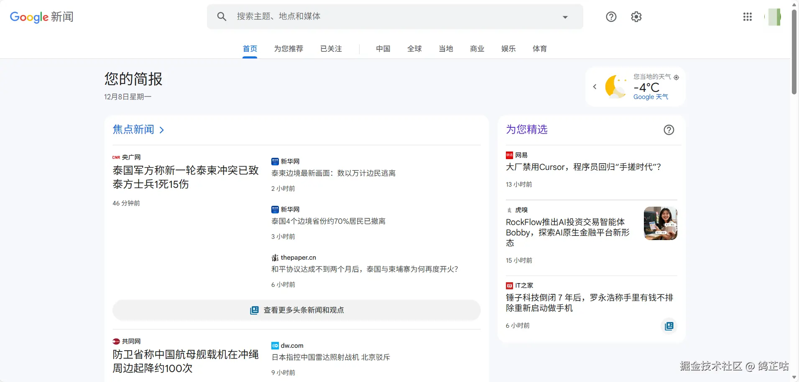Click the search input field
This screenshot has height=382, width=799.
pos(393,17)
